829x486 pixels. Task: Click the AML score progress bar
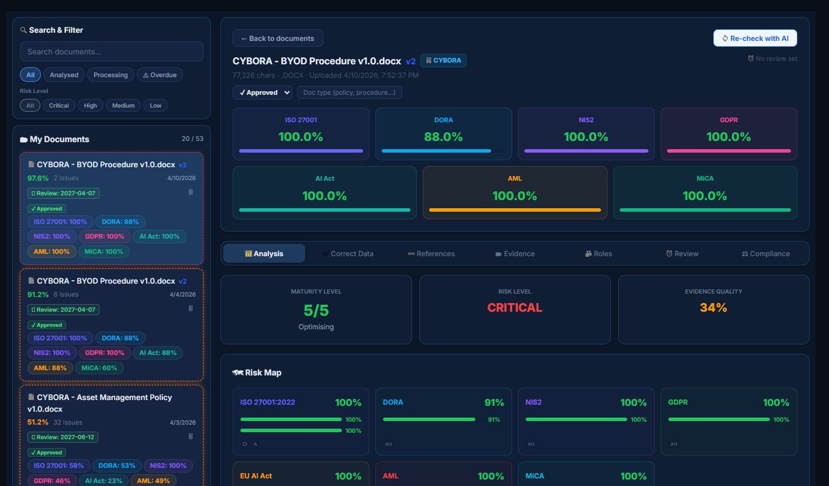coord(514,210)
